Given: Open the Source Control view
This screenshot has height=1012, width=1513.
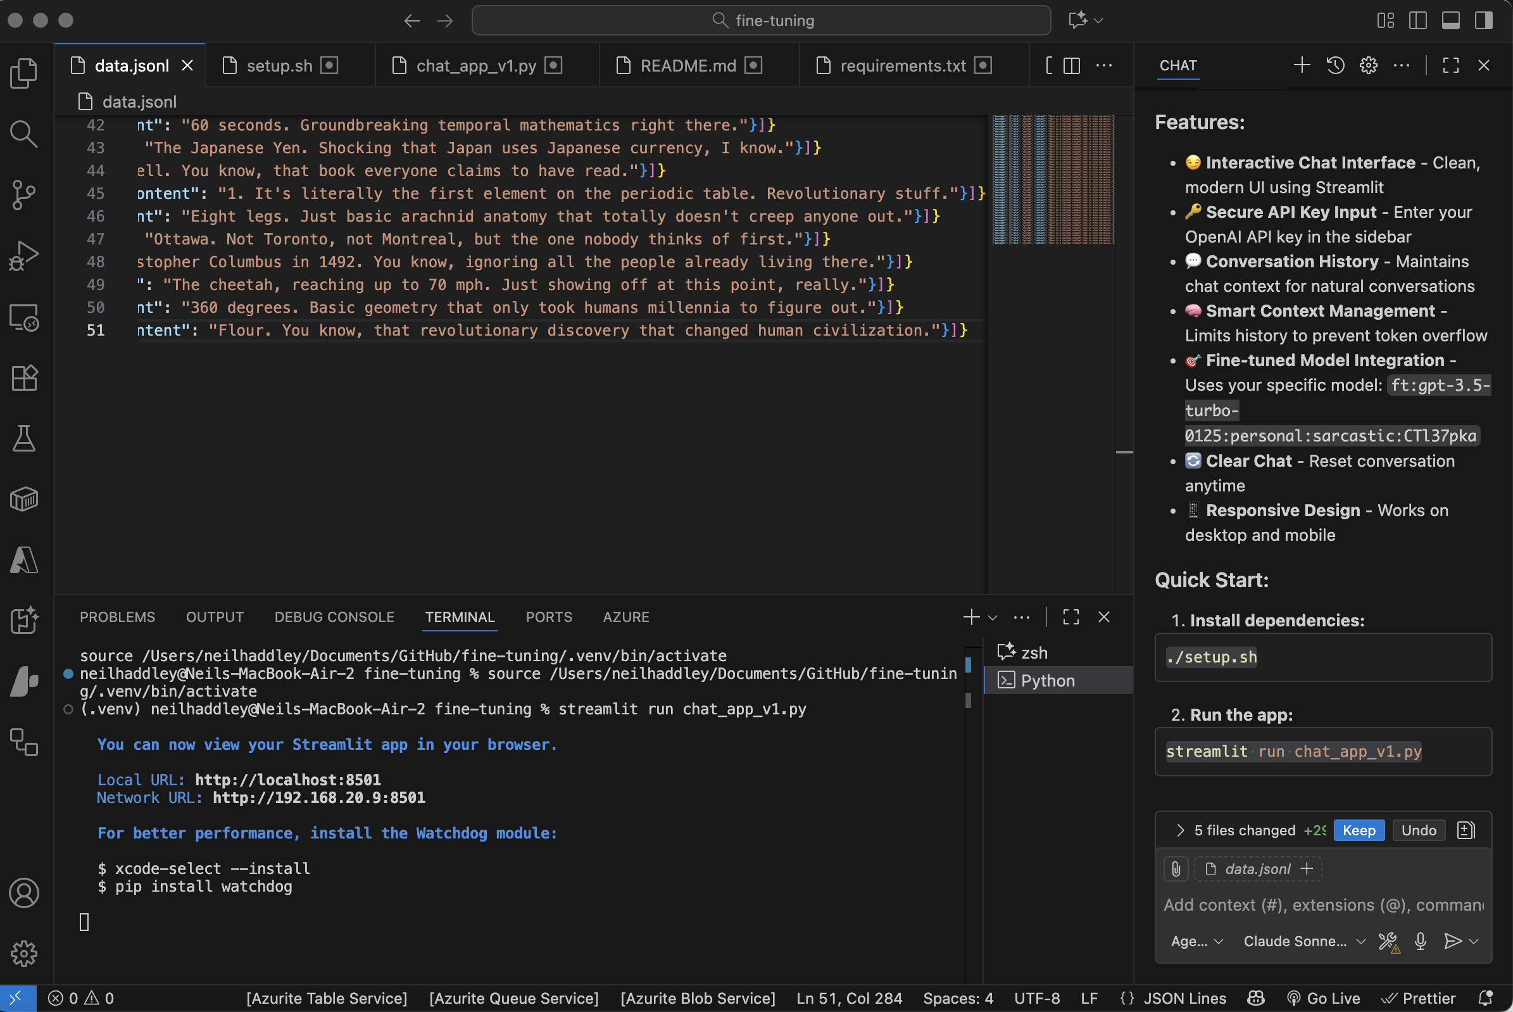Looking at the screenshot, I should [24, 194].
